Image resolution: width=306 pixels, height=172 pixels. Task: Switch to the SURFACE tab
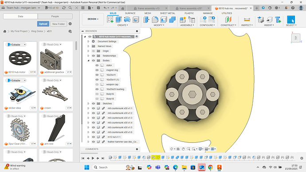130,13
